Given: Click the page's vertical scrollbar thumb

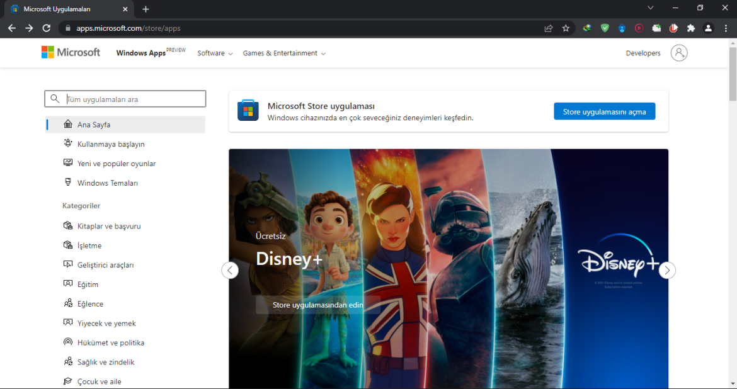Looking at the screenshot, I should tap(733, 73).
